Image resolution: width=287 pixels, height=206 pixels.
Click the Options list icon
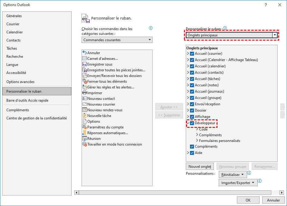pos(85,121)
